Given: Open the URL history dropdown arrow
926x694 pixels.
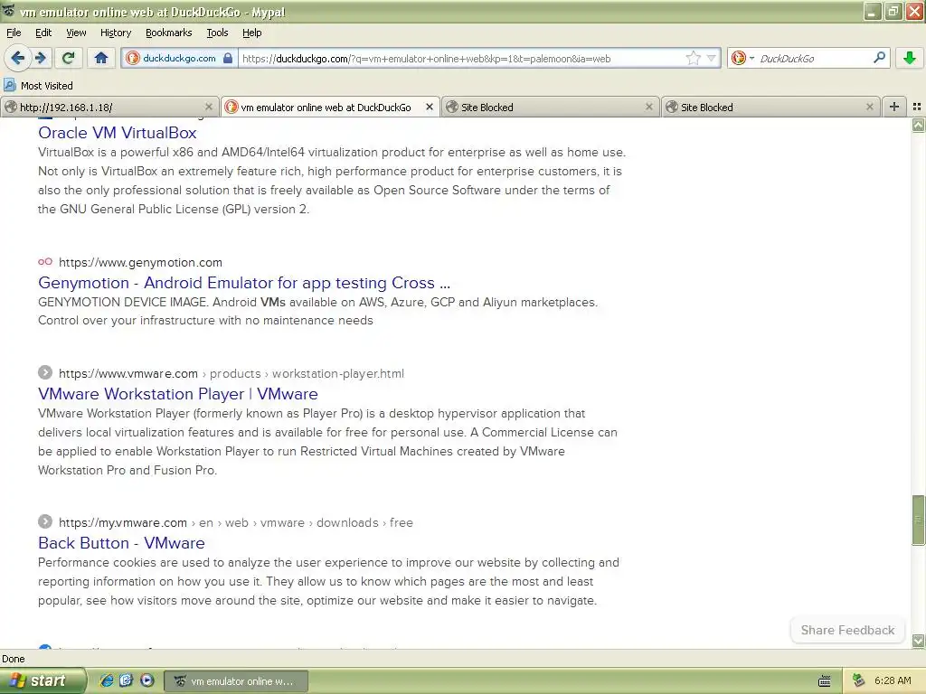Looking at the screenshot, I should [712, 58].
